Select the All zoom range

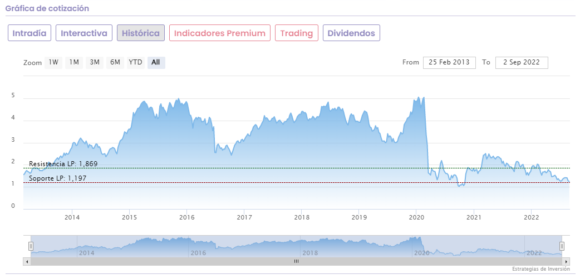(156, 62)
